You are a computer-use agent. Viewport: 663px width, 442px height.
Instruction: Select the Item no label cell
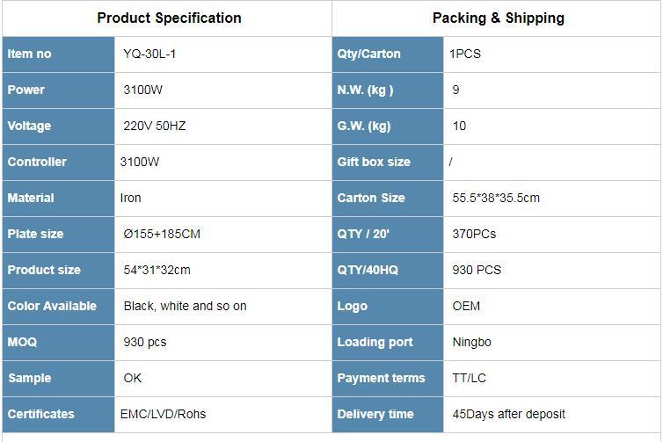click(x=58, y=54)
